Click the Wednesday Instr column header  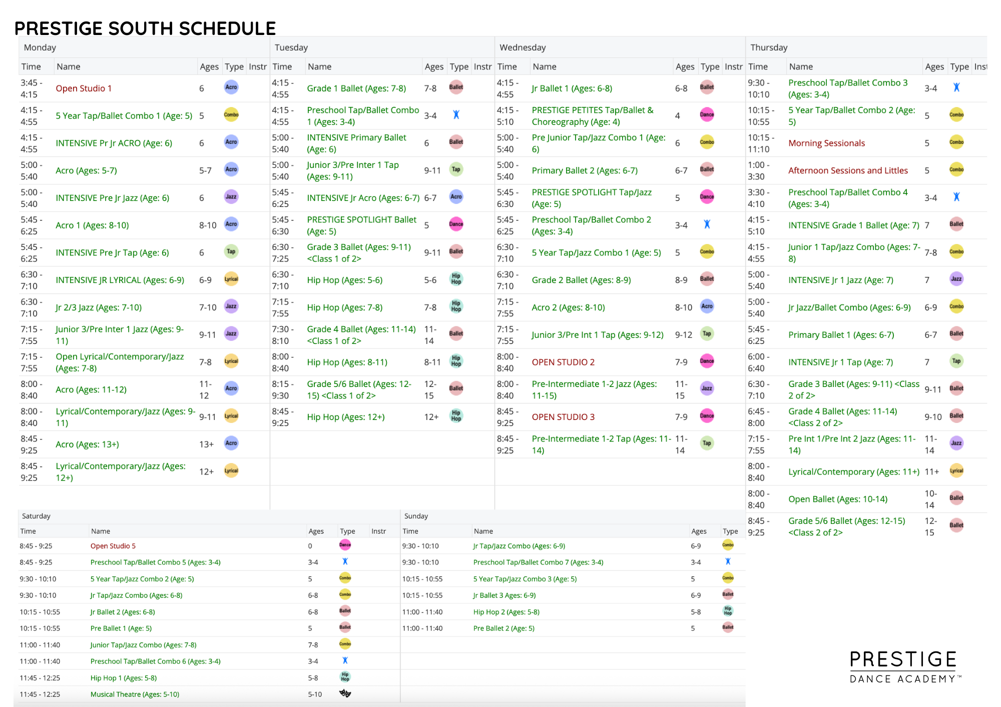pyautogui.click(x=733, y=66)
